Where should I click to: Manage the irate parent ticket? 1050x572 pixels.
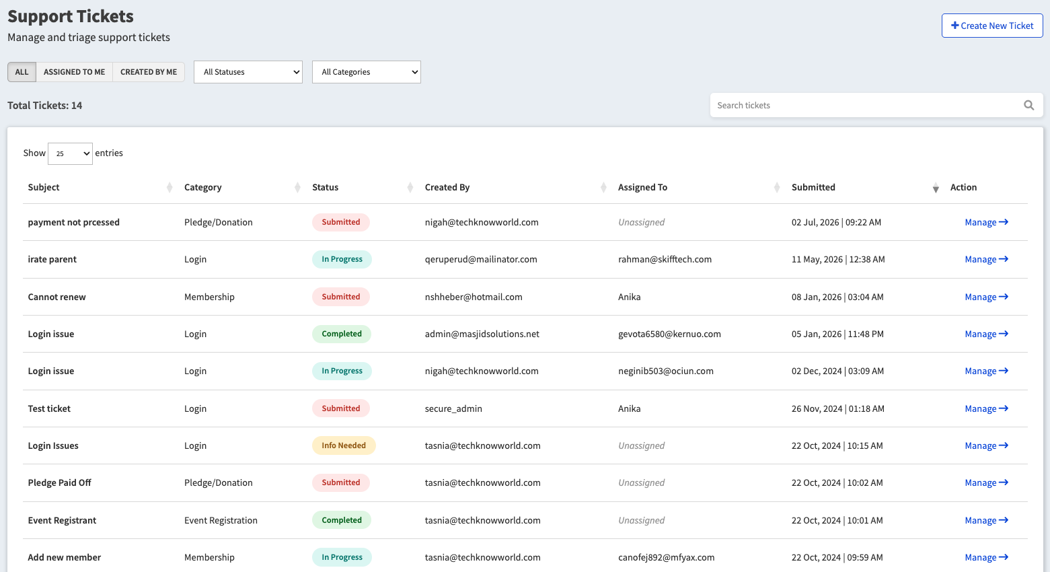(x=986, y=259)
